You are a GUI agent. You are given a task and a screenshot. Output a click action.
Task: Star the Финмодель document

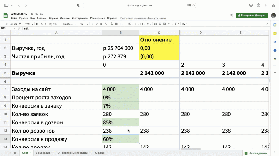click(x=32, y=14)
